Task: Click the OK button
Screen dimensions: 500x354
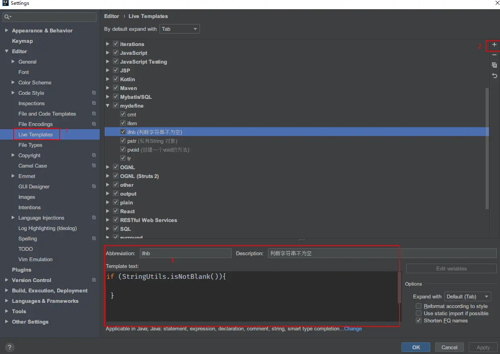Action: point(416,347)
